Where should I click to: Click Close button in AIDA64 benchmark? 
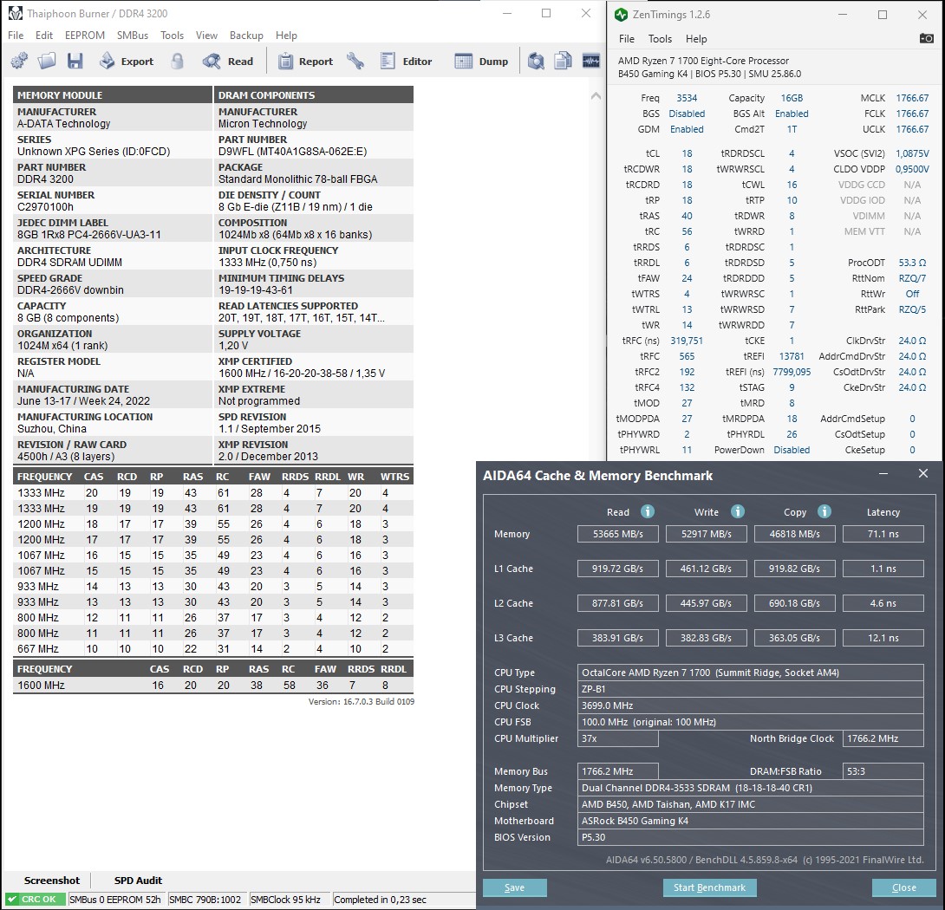[904, 887]
